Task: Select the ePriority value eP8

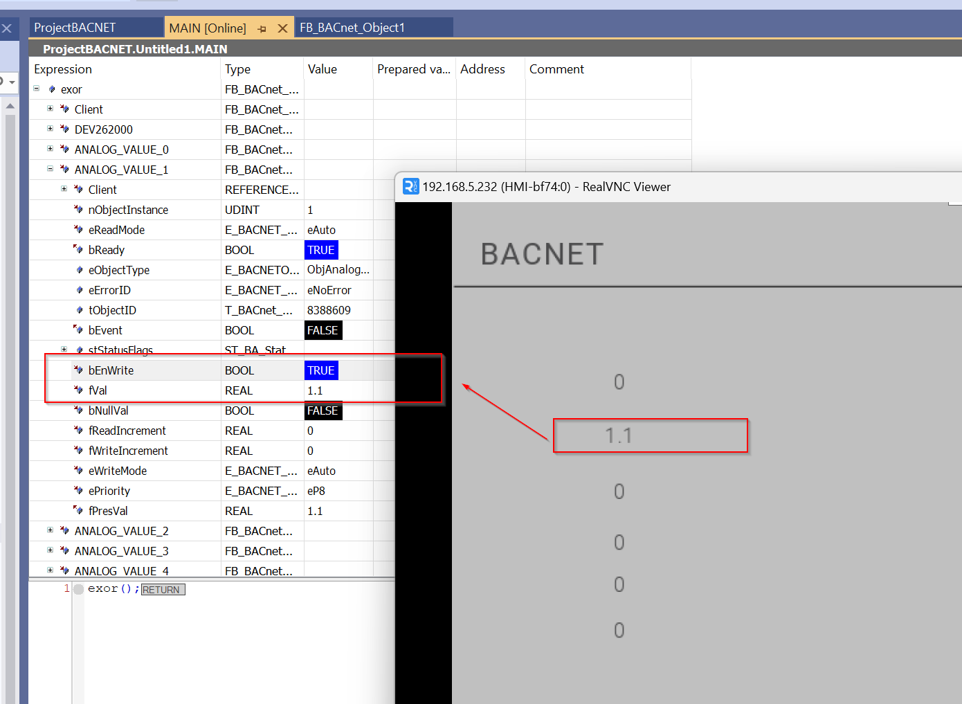Action: (x=338, y=491)
